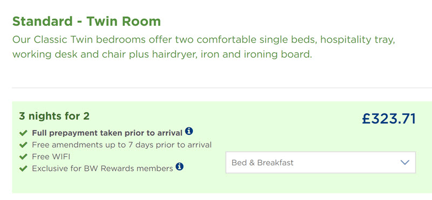Click empty area of green offer panel

[303, 132]
